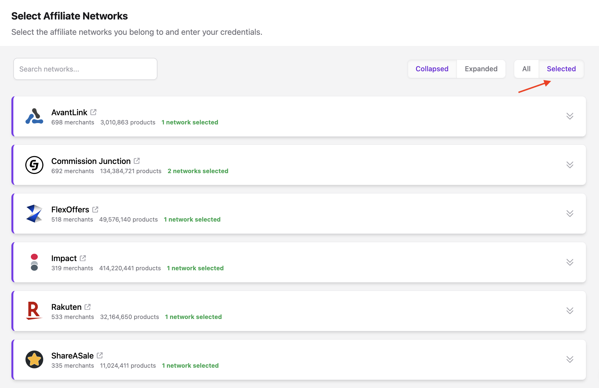Viewport: 599px width, 388px height.
Task: Switch view to Expanded
Action: [481, 69]
